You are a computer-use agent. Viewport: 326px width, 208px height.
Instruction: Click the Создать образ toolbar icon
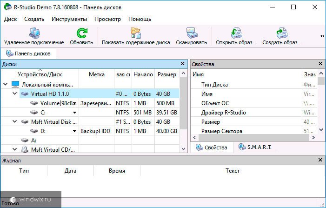[282, 33]
